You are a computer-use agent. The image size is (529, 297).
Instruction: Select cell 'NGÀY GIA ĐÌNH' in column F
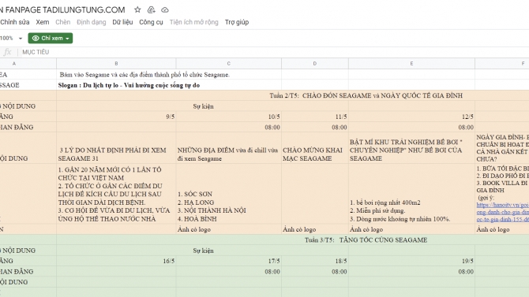[502, 148]
